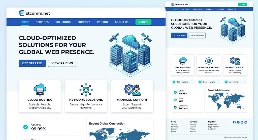The height and width of the screenshot is (140, 258).
Task: Open ABOUT US in the small preview navbar
Action: click(232, 9)
